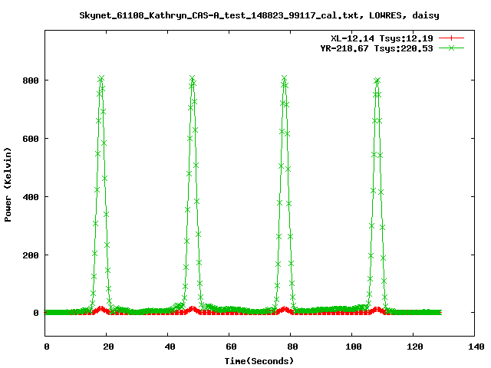Click the legend entry 'XL-12.14 Tsys:12.19'
The image size is (491, 368).
(x=382, y=38)
